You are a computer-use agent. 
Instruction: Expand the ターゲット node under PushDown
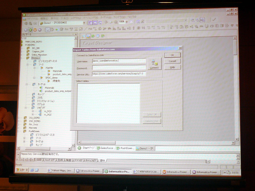point(24,141)
